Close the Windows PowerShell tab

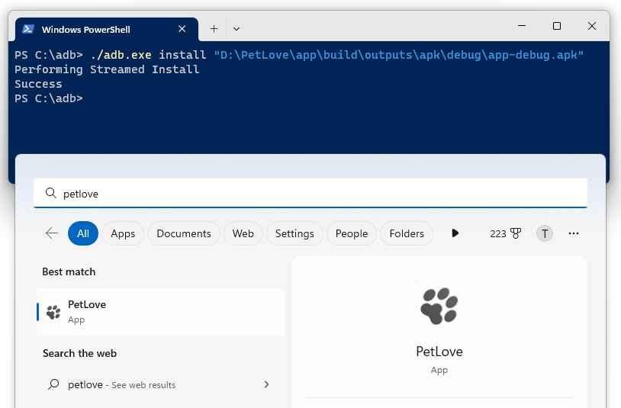coord(182,29)
